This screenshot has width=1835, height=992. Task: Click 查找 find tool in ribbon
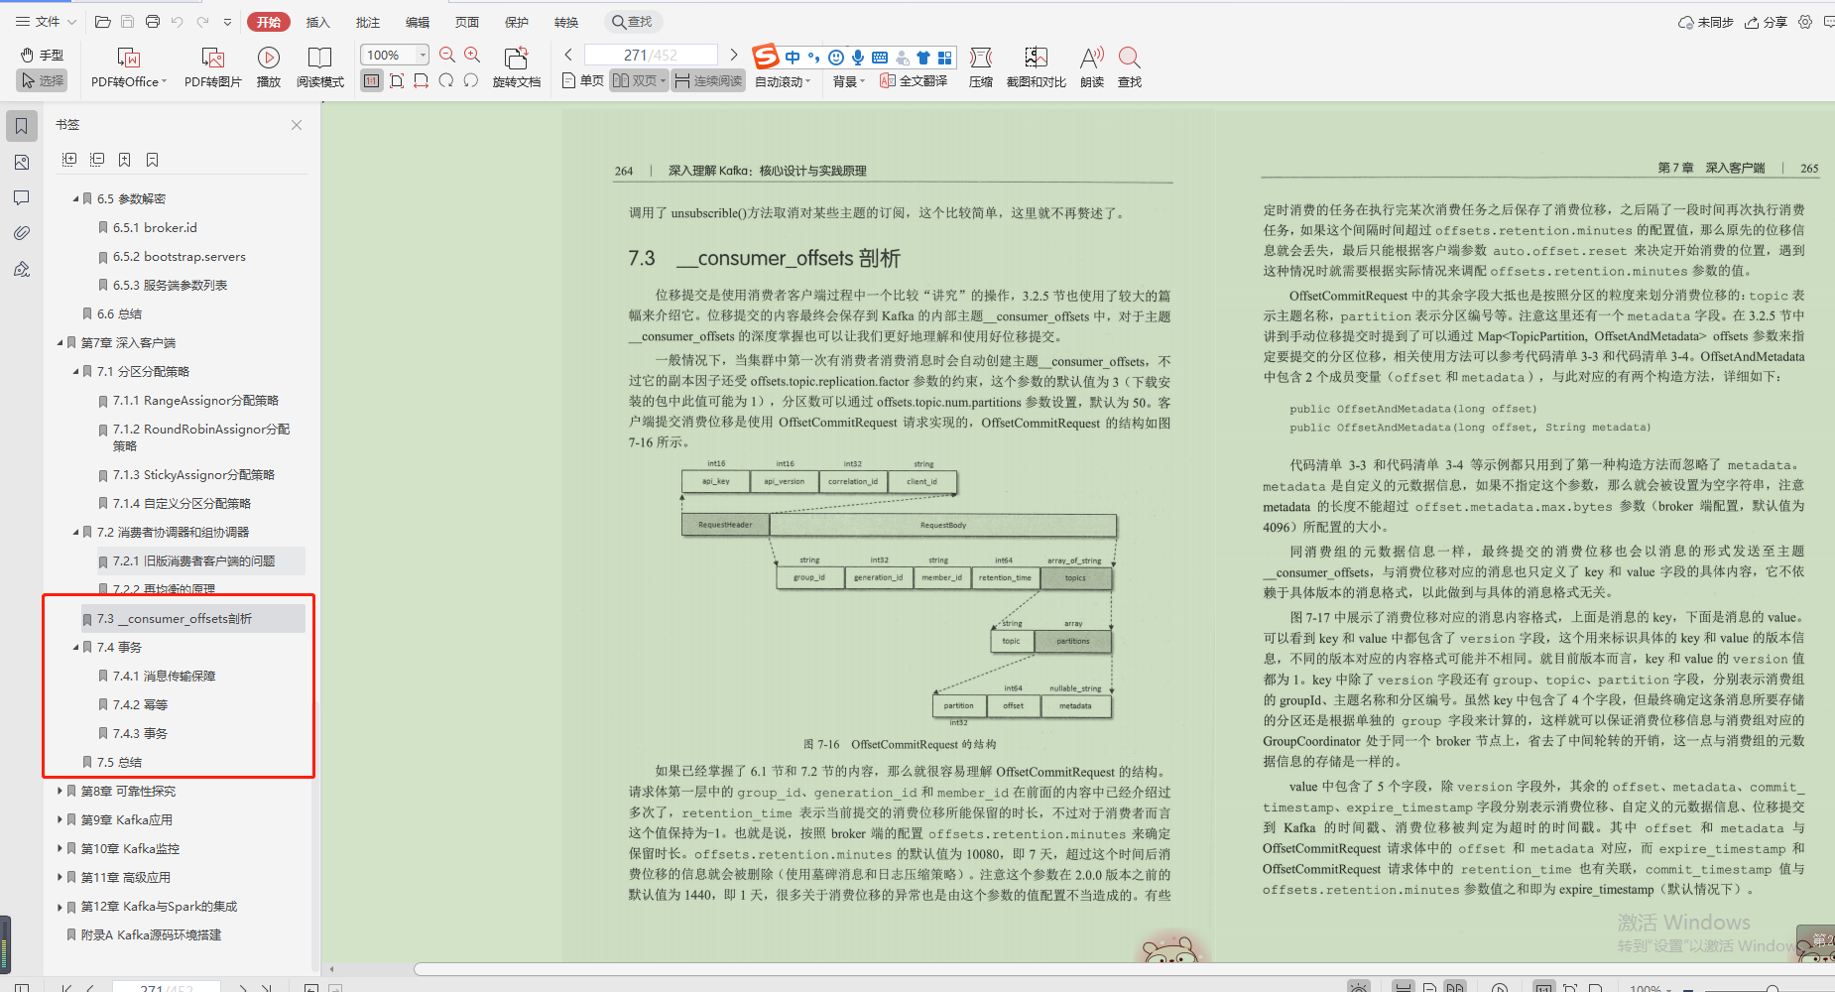tap(1130, 67)
